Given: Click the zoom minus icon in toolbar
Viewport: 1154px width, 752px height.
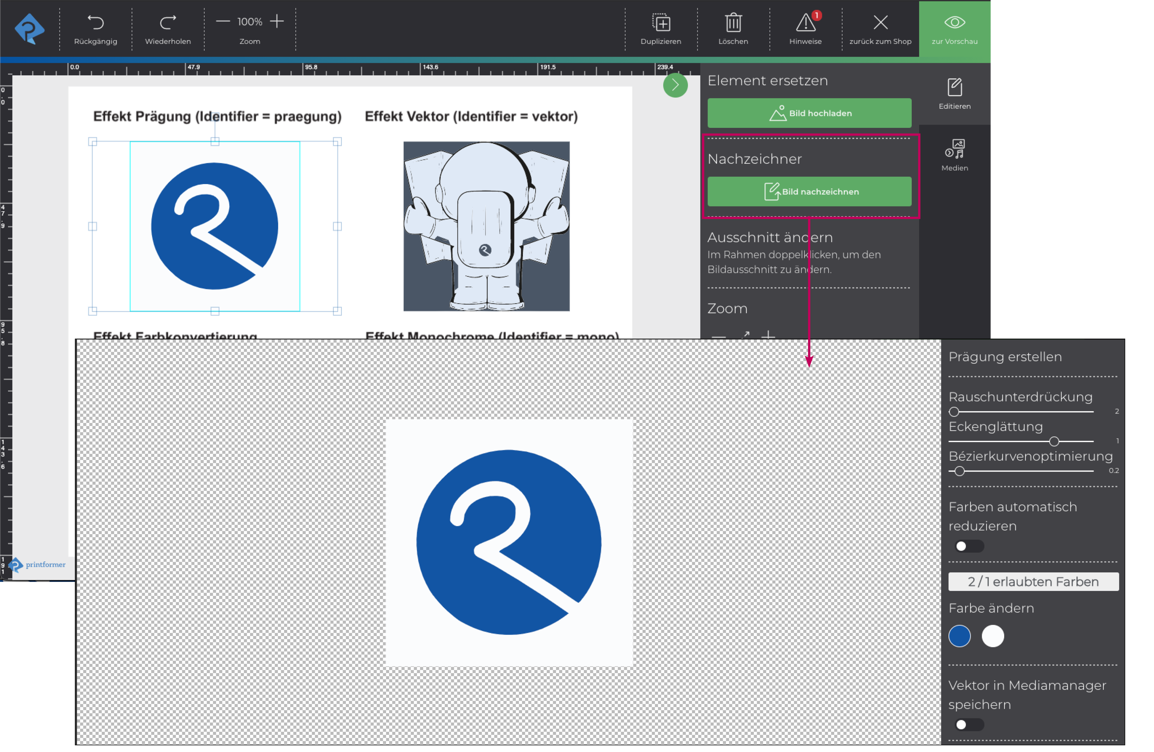Looking at the screenshot, I should click(x=223, y=21).
